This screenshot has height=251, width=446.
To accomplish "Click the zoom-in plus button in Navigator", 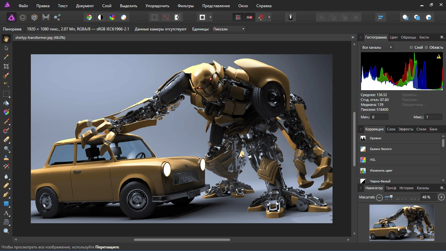I will point(441,197).
